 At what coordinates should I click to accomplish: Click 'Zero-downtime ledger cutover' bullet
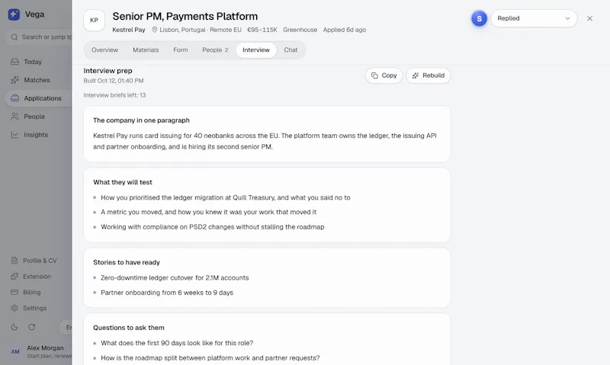coord(175,278)
